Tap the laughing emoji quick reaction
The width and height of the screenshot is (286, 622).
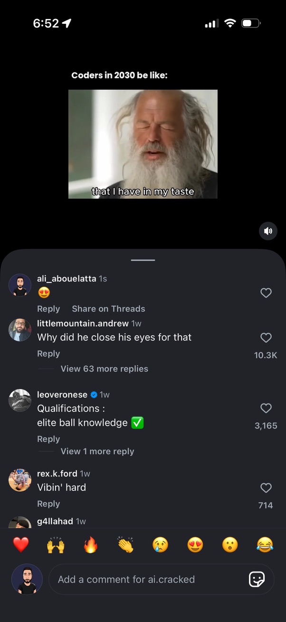pyautogui.click(x=265, y=545)
